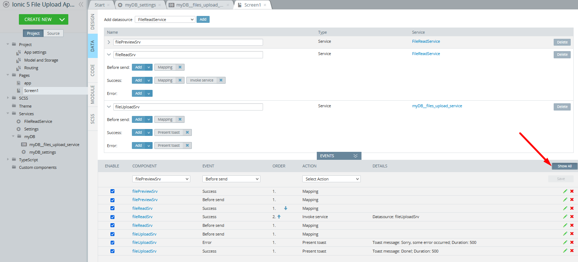This screenshot has height=262, width=578.
Task: Open the myDB__files_upload_service link
Action: coord(437,106)
